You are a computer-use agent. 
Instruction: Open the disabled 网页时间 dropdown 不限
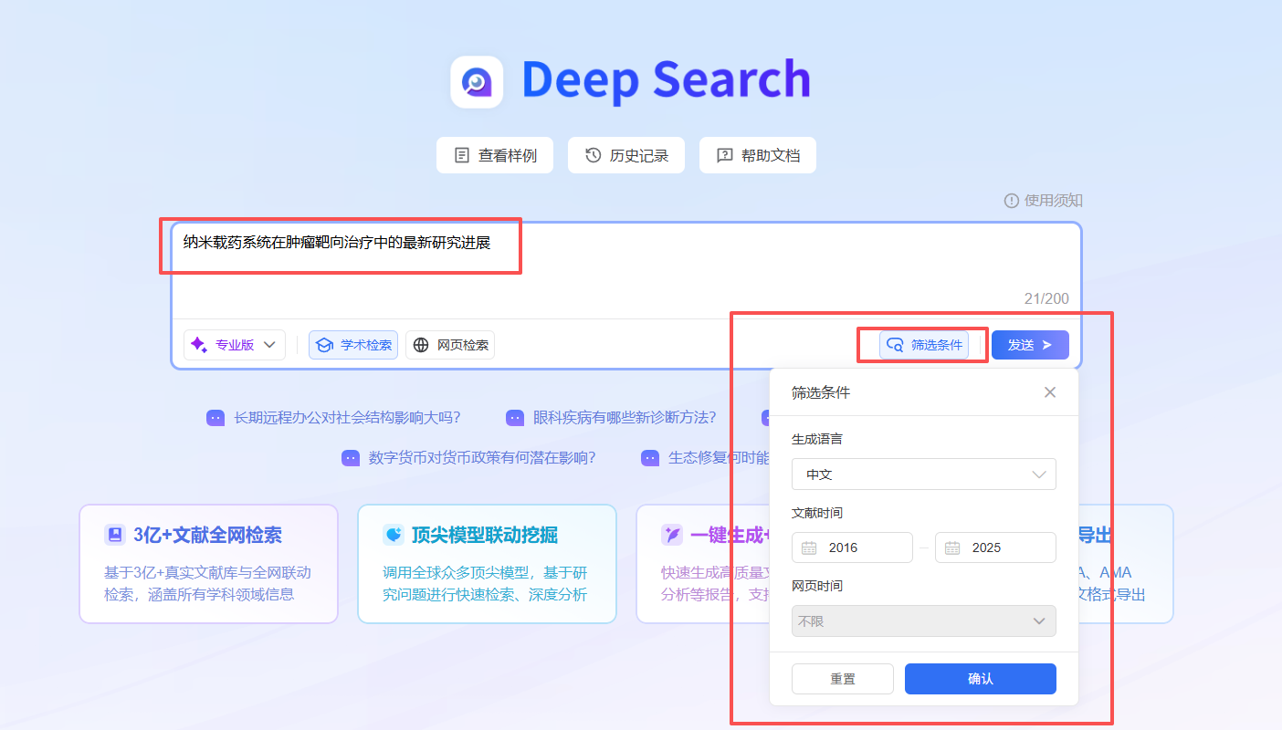point(924,621)
